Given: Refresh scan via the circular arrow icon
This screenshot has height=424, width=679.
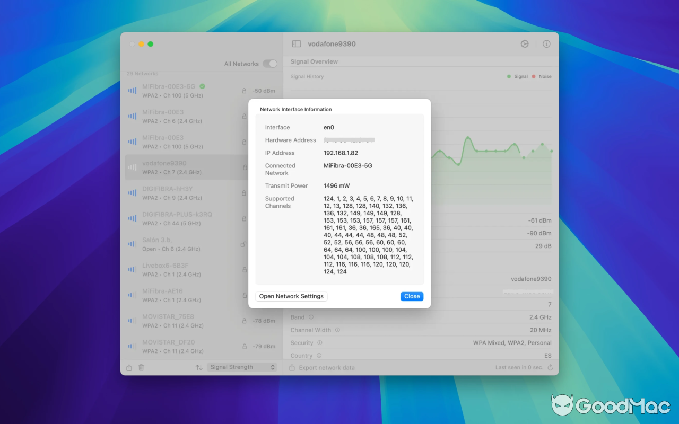Looking at the screenshot, I should point(550,367).
